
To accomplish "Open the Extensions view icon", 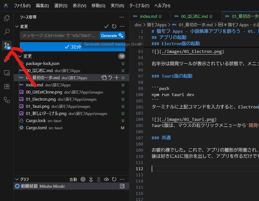I will [x=7, y=86].
